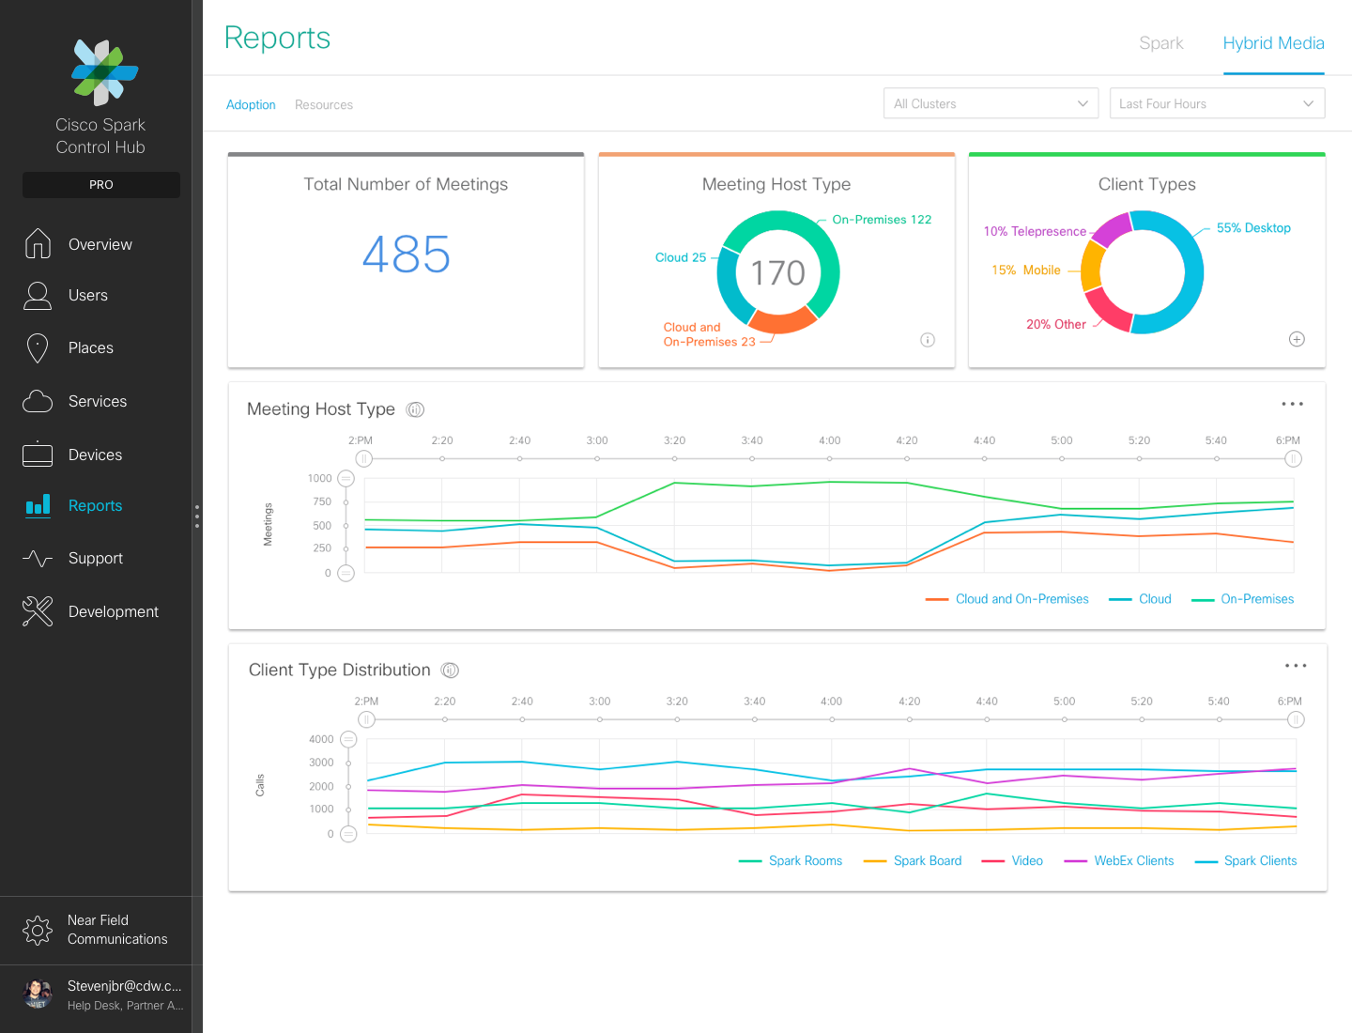Click the 485 total meetings number
Screen dimensions: 1352x1033
tap(407, 254)
